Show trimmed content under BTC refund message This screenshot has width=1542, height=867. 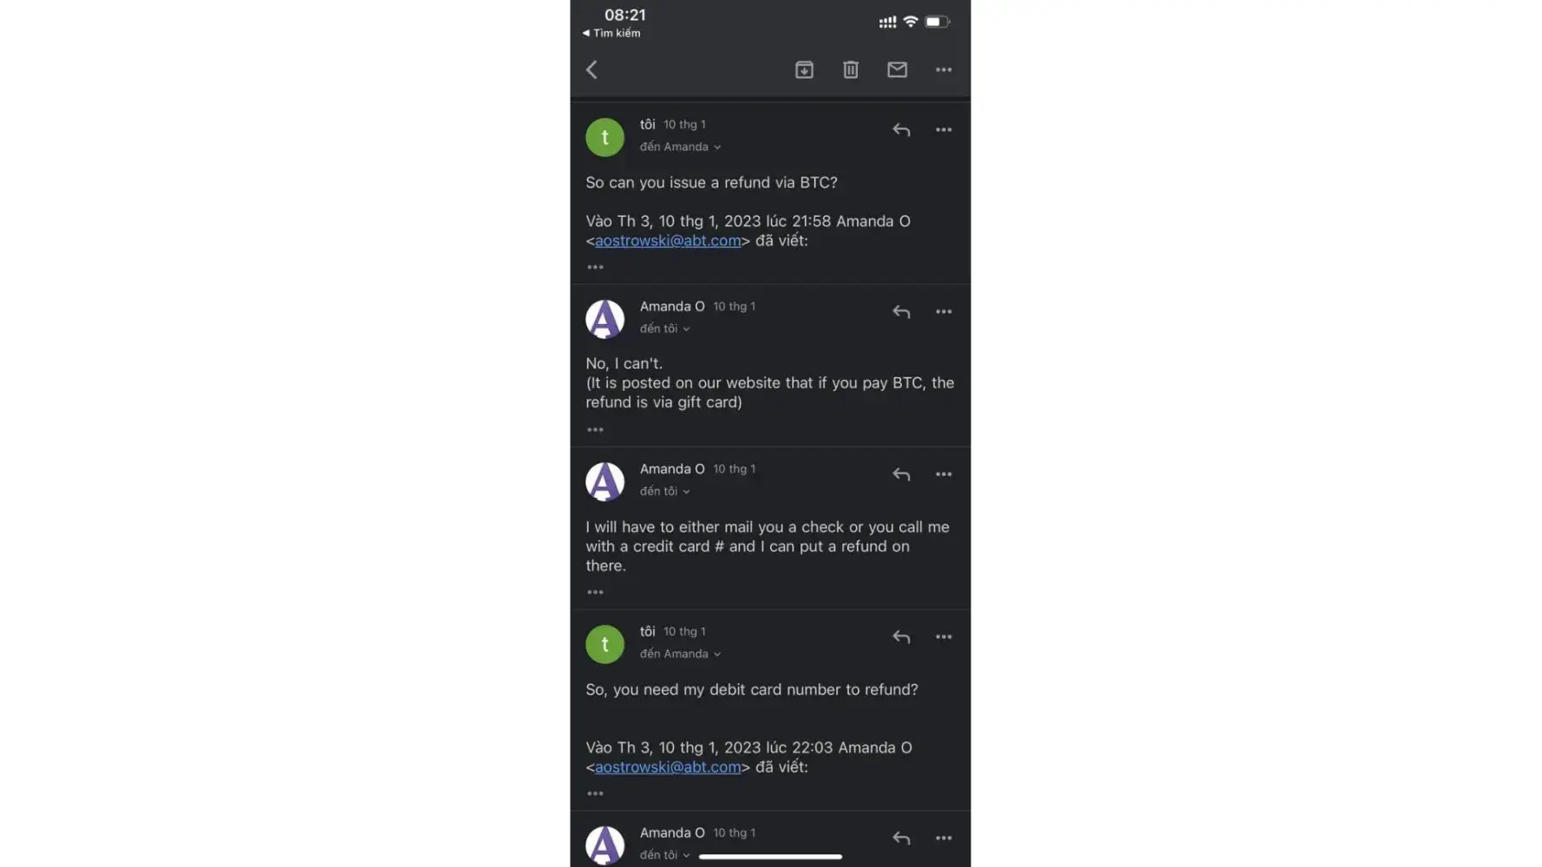pos(595,267)
